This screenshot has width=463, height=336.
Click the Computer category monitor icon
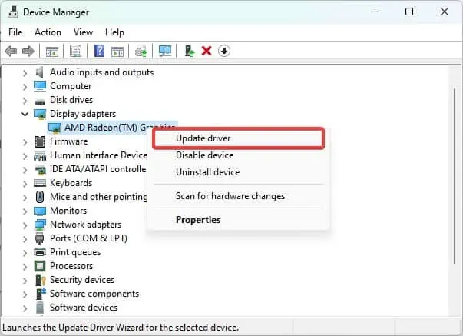tap(40, 86)
